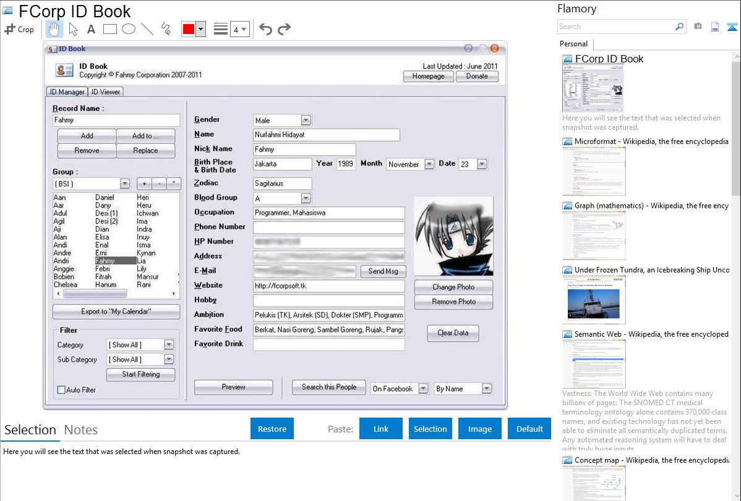Click the Paste Link button
The height and width of the screenshot is (501, 741).
coord(381,429)
